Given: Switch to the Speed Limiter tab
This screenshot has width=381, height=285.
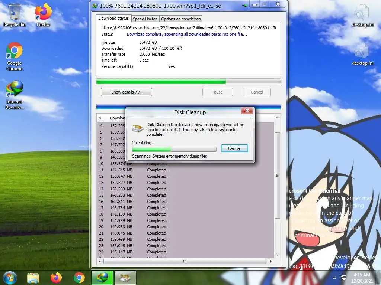Looking at the screenshot, I should [x=145, y=19].
